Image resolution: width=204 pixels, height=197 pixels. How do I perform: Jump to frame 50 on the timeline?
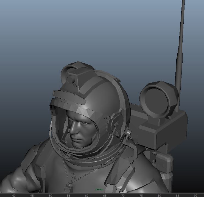point(50,196)
